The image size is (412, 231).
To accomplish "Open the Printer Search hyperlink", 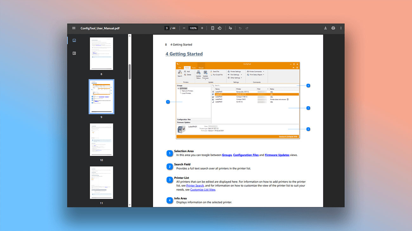I will (195, 185).
